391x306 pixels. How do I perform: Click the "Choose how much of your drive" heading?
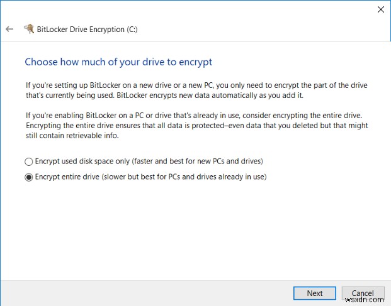118,62
